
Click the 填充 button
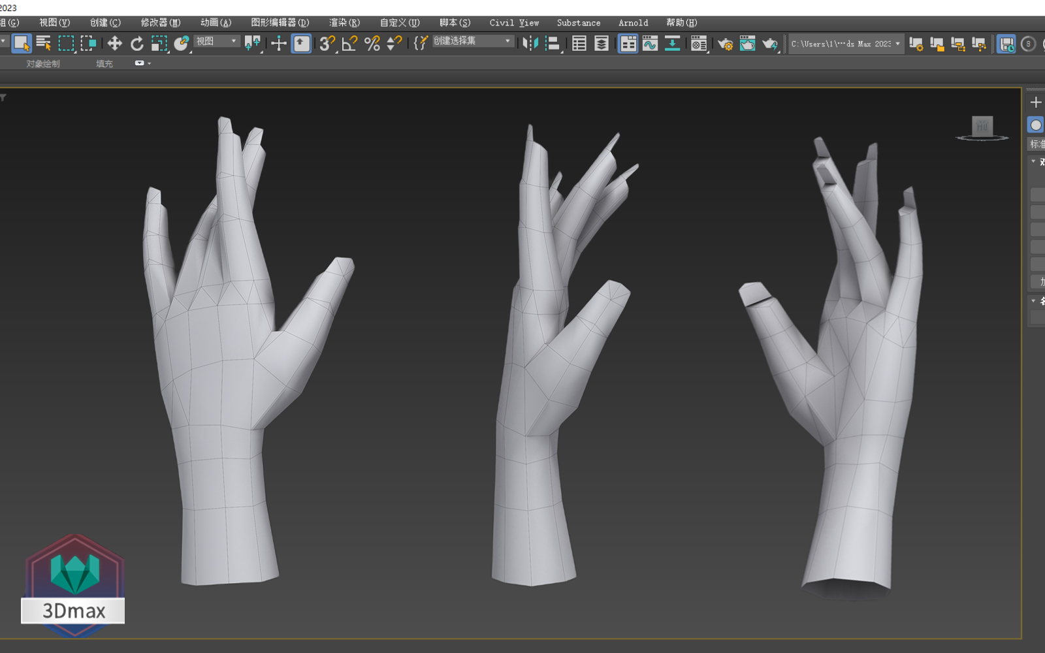[x=104, y=63]
